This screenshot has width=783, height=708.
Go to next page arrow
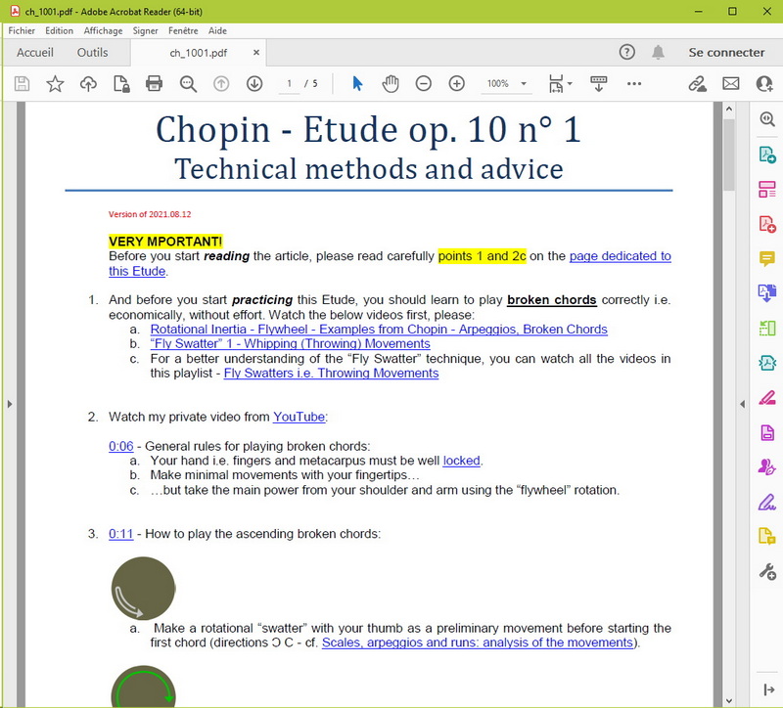(254, 84)
